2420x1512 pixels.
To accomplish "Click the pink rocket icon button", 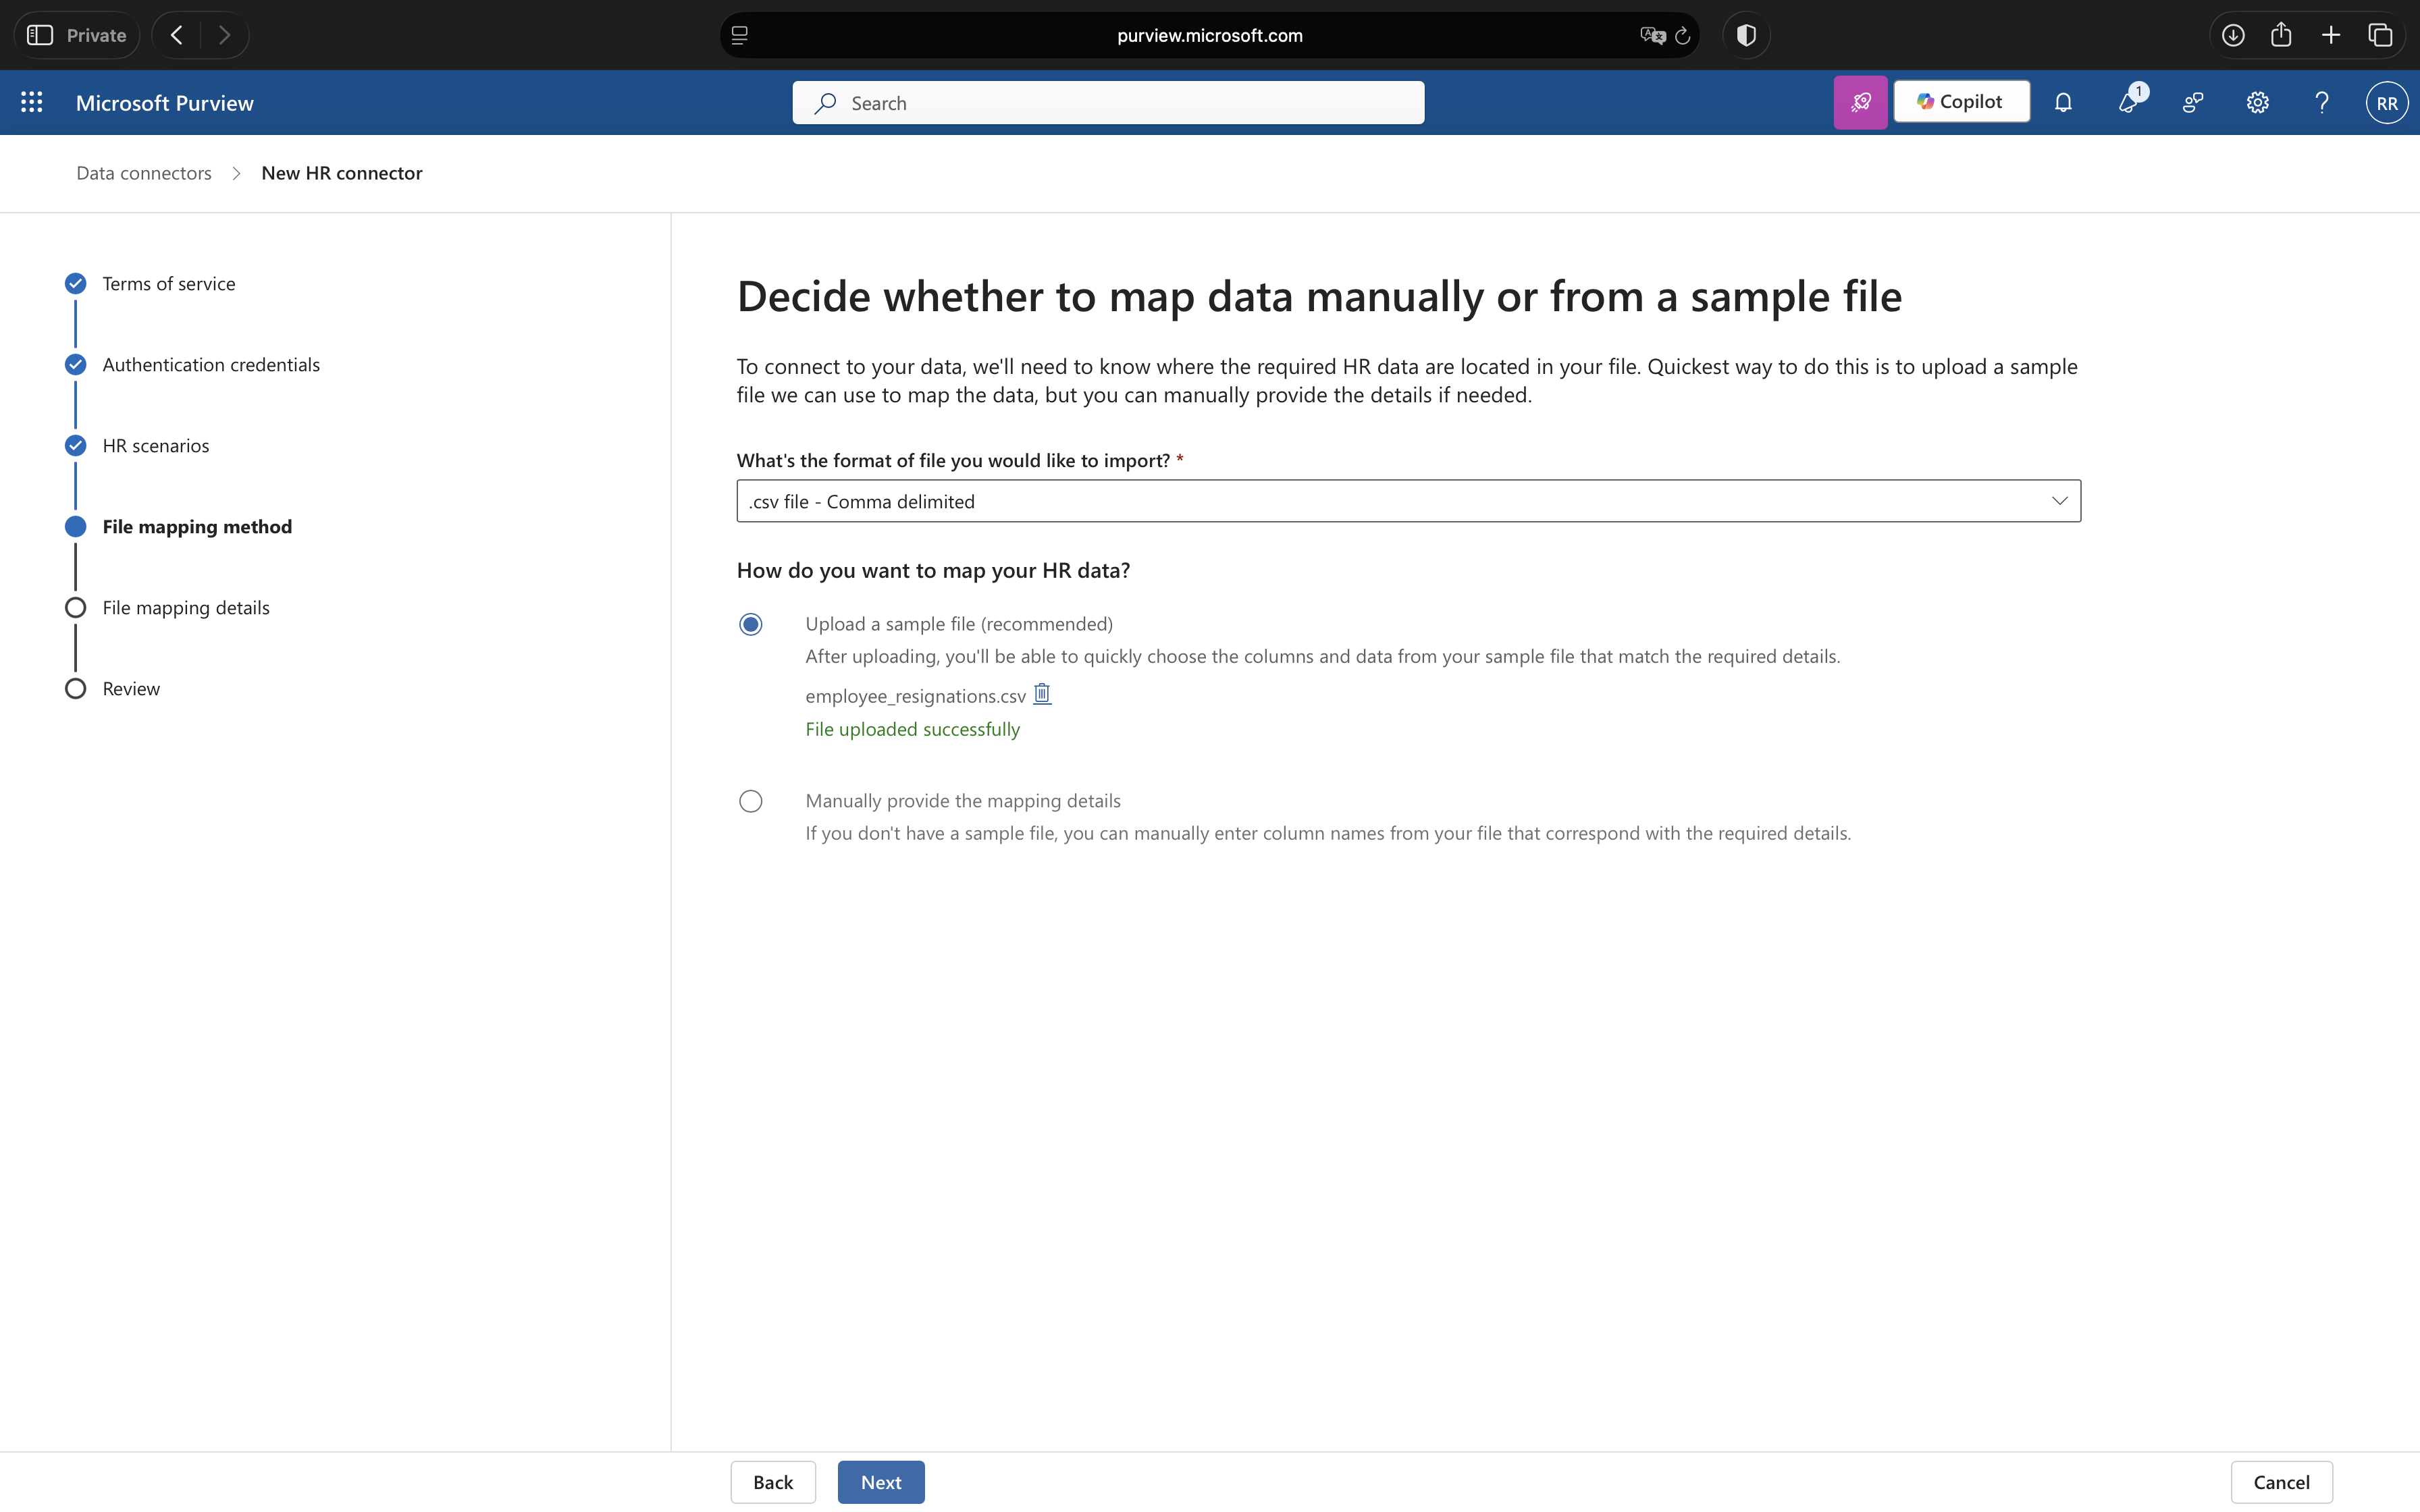I will 1860,102.
